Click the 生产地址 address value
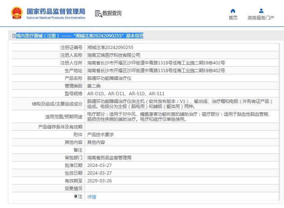Viewport: 284px width, 208px height. tap(156, 71)
